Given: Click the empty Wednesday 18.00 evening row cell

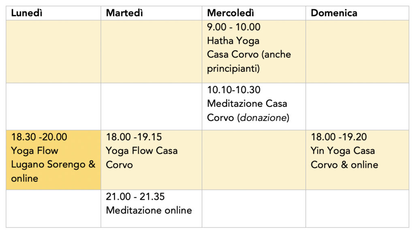Looking at the screenshot, I should coord(253,160).
